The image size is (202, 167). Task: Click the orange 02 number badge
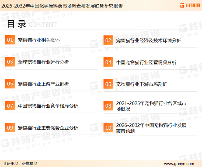(x=108, y=40)
